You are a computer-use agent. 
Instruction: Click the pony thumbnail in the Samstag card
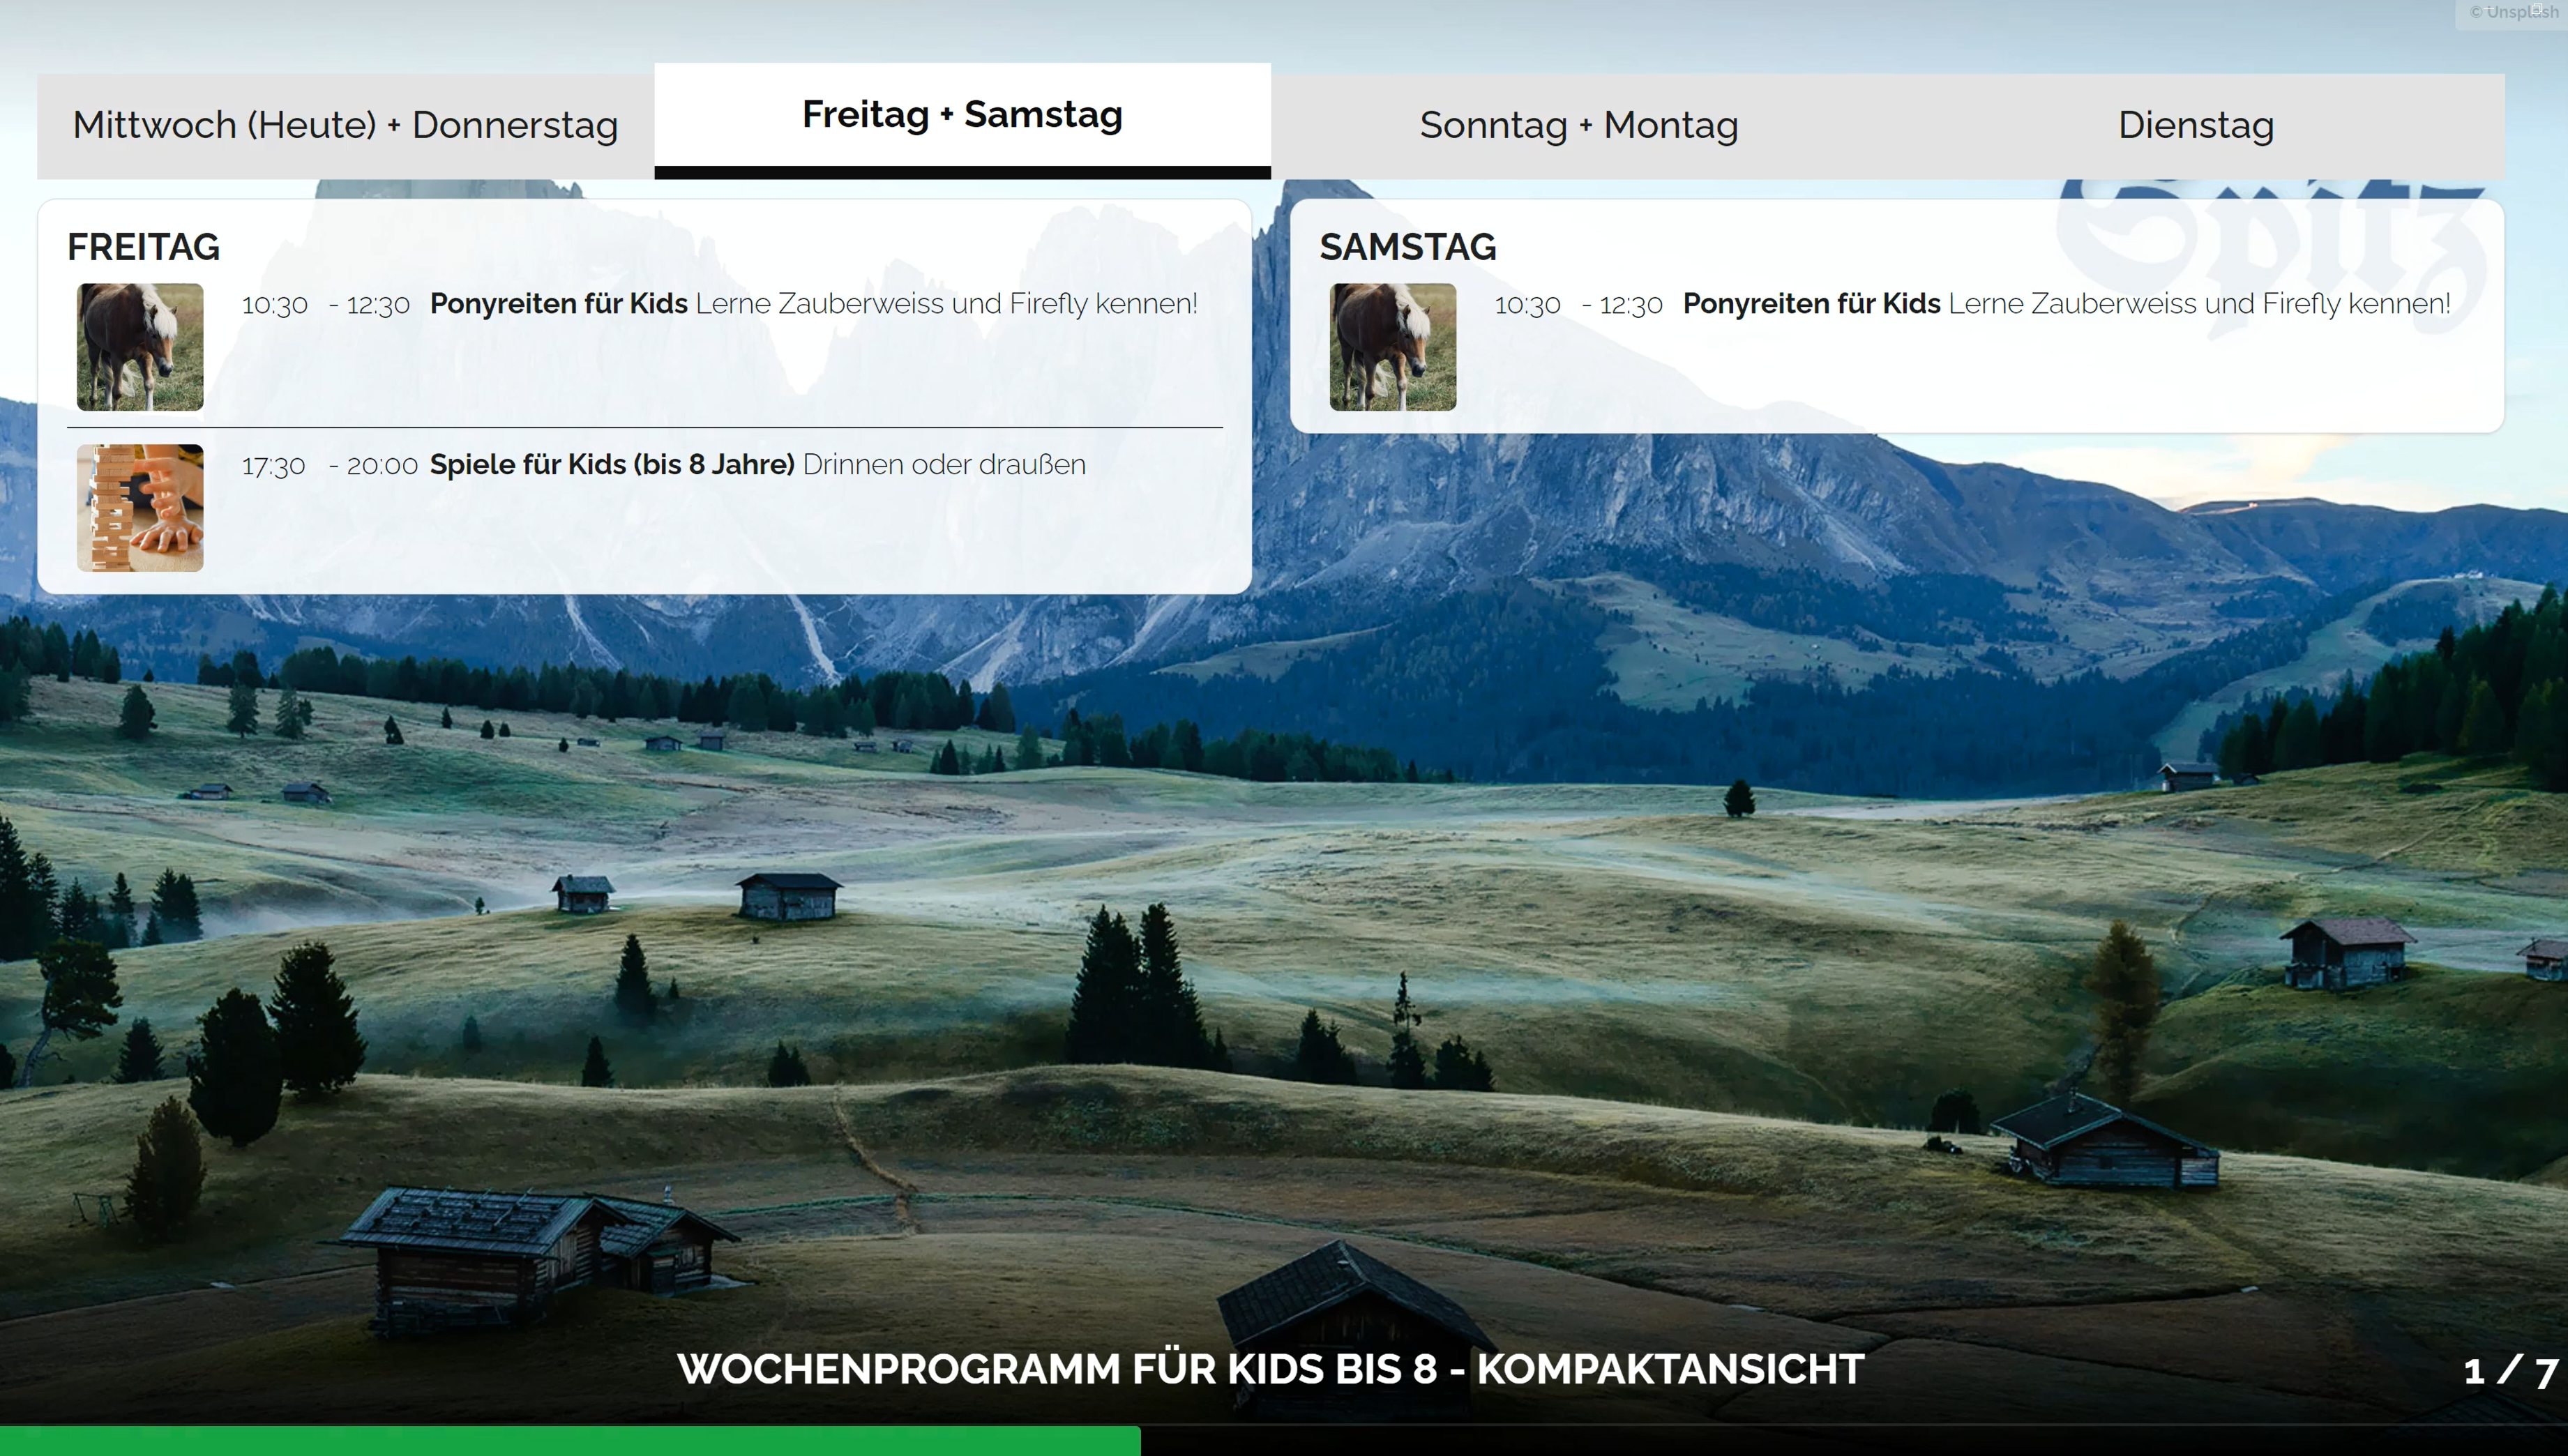point(1393,347)
